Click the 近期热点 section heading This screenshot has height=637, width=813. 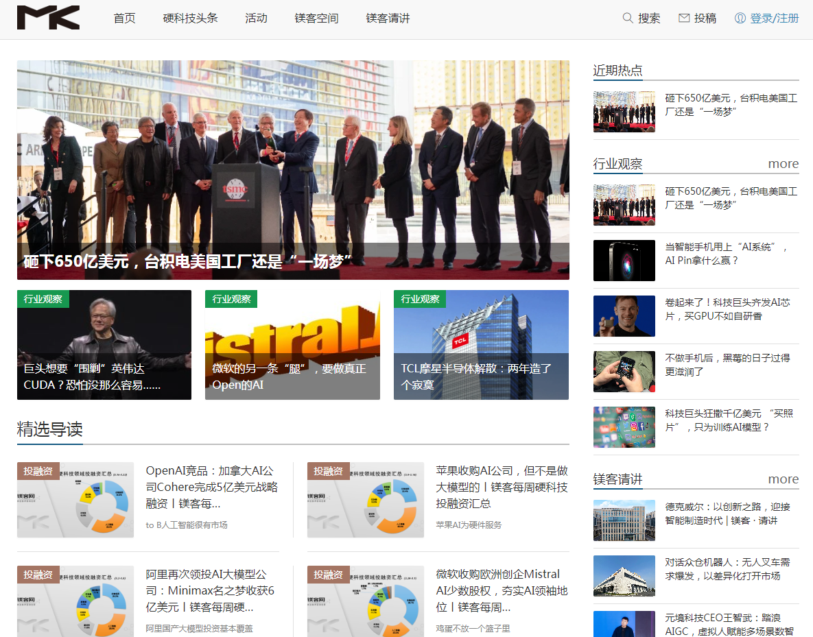click(617, 71)
